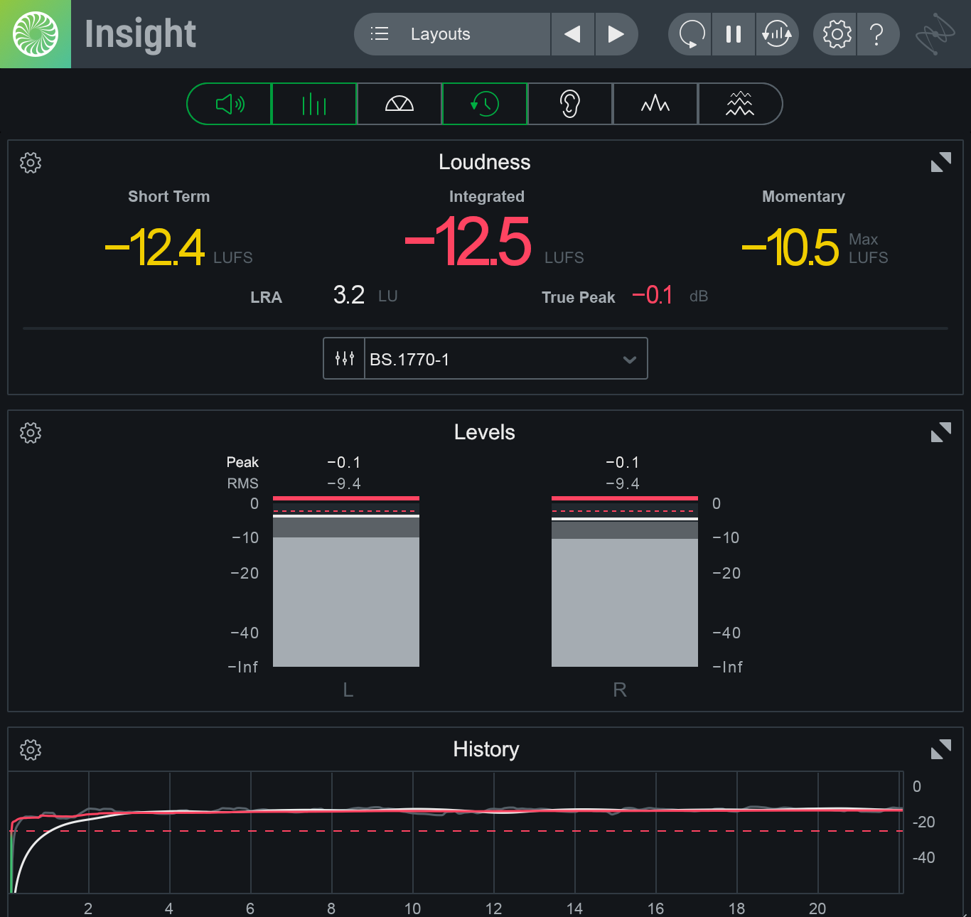
Task: Click the Loudness panel title
Action: coord(485,162)
